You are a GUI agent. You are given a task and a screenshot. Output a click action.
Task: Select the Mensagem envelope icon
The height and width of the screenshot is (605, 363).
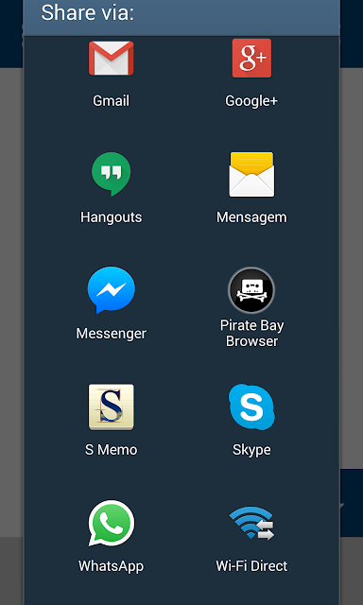click(x=251, y=174)
